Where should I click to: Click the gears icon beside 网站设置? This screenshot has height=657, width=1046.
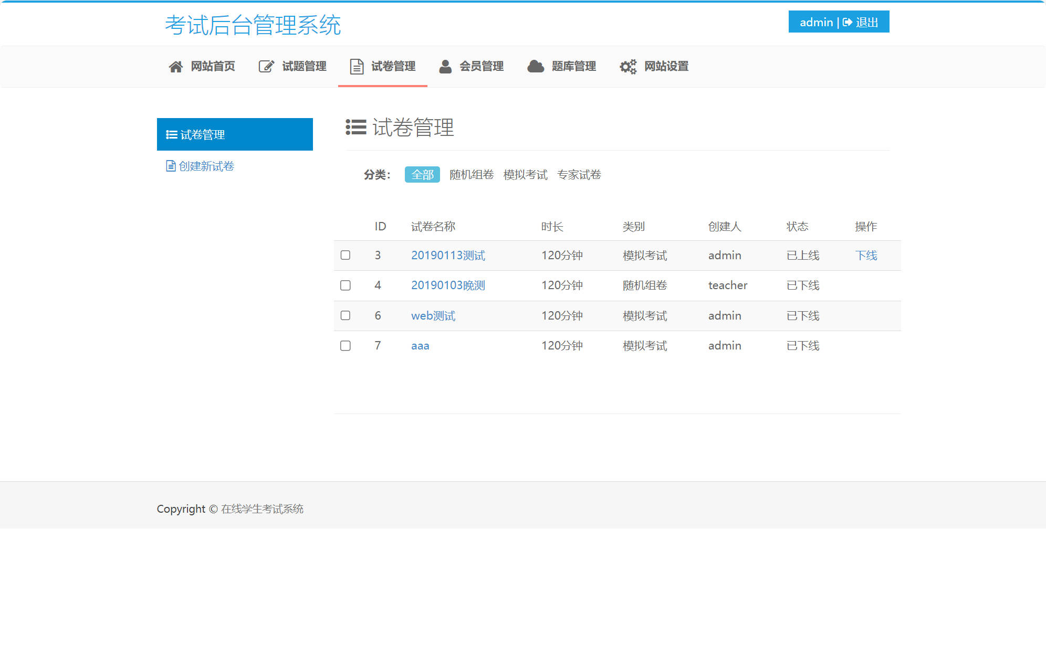[x=628, y=66]
